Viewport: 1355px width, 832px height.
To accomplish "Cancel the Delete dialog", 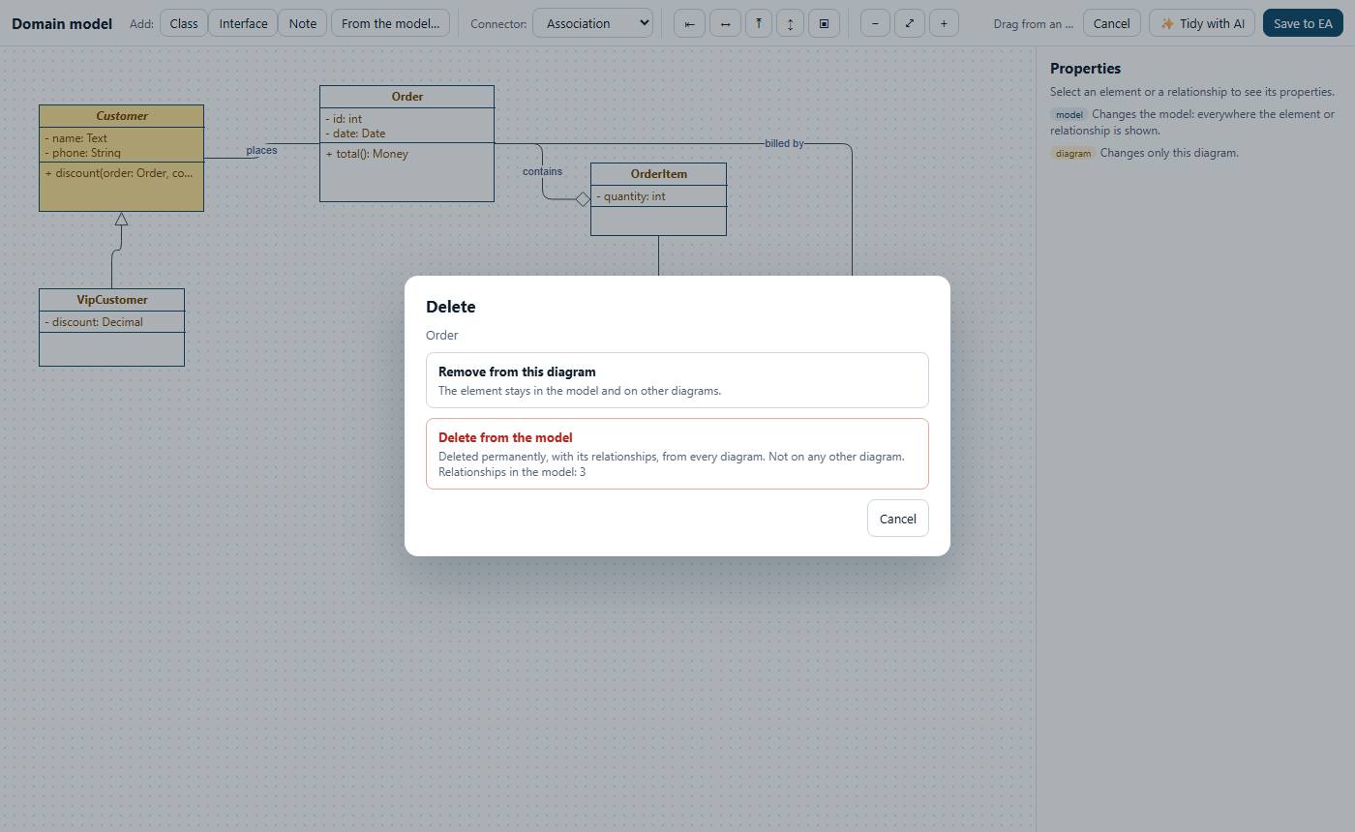I will point(897,519).
